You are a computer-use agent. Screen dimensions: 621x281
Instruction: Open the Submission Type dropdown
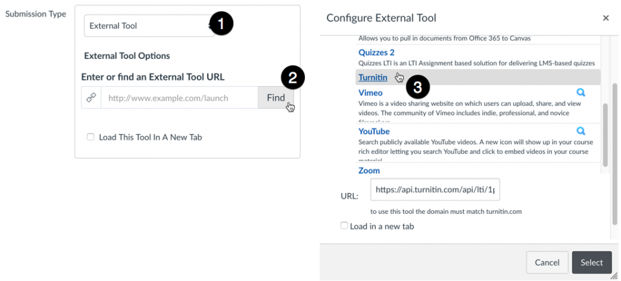point(149,26)
